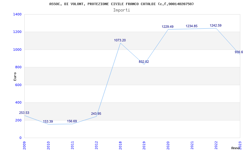Click y-axis value 1200
243x151 pixels.
point(17,32)
